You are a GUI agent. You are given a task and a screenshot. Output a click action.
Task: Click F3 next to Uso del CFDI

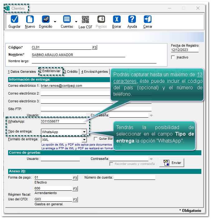click(x=75, y=200)
